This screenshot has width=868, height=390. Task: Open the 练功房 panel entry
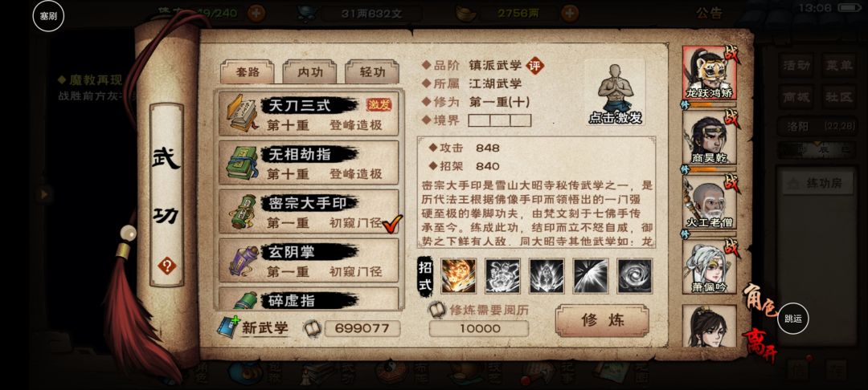(816, 184)
